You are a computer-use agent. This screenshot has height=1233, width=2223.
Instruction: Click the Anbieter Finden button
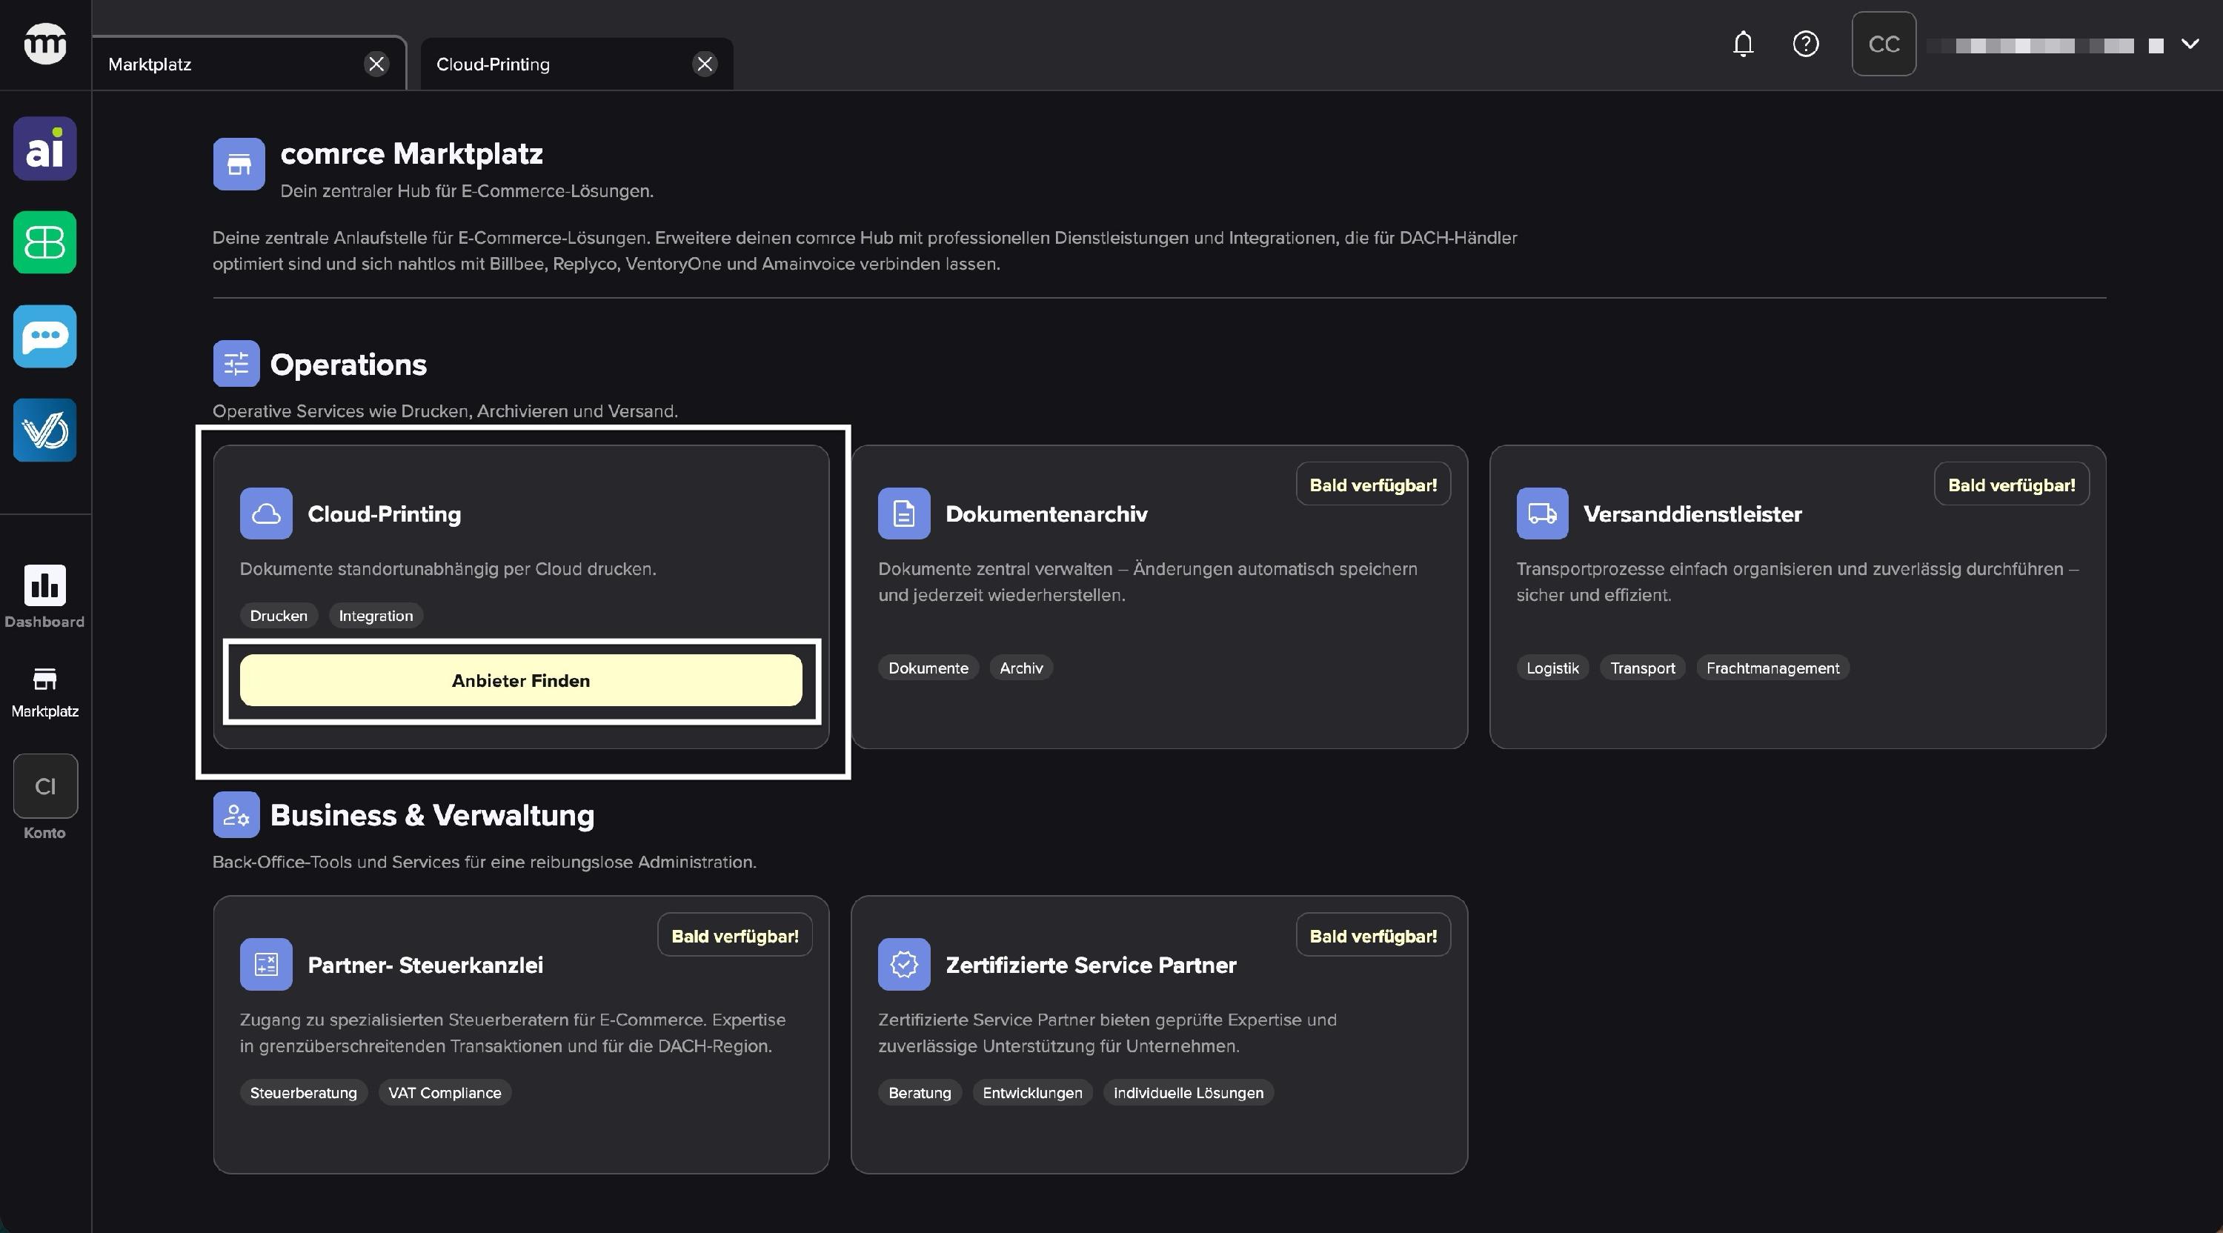click(520, 681)
